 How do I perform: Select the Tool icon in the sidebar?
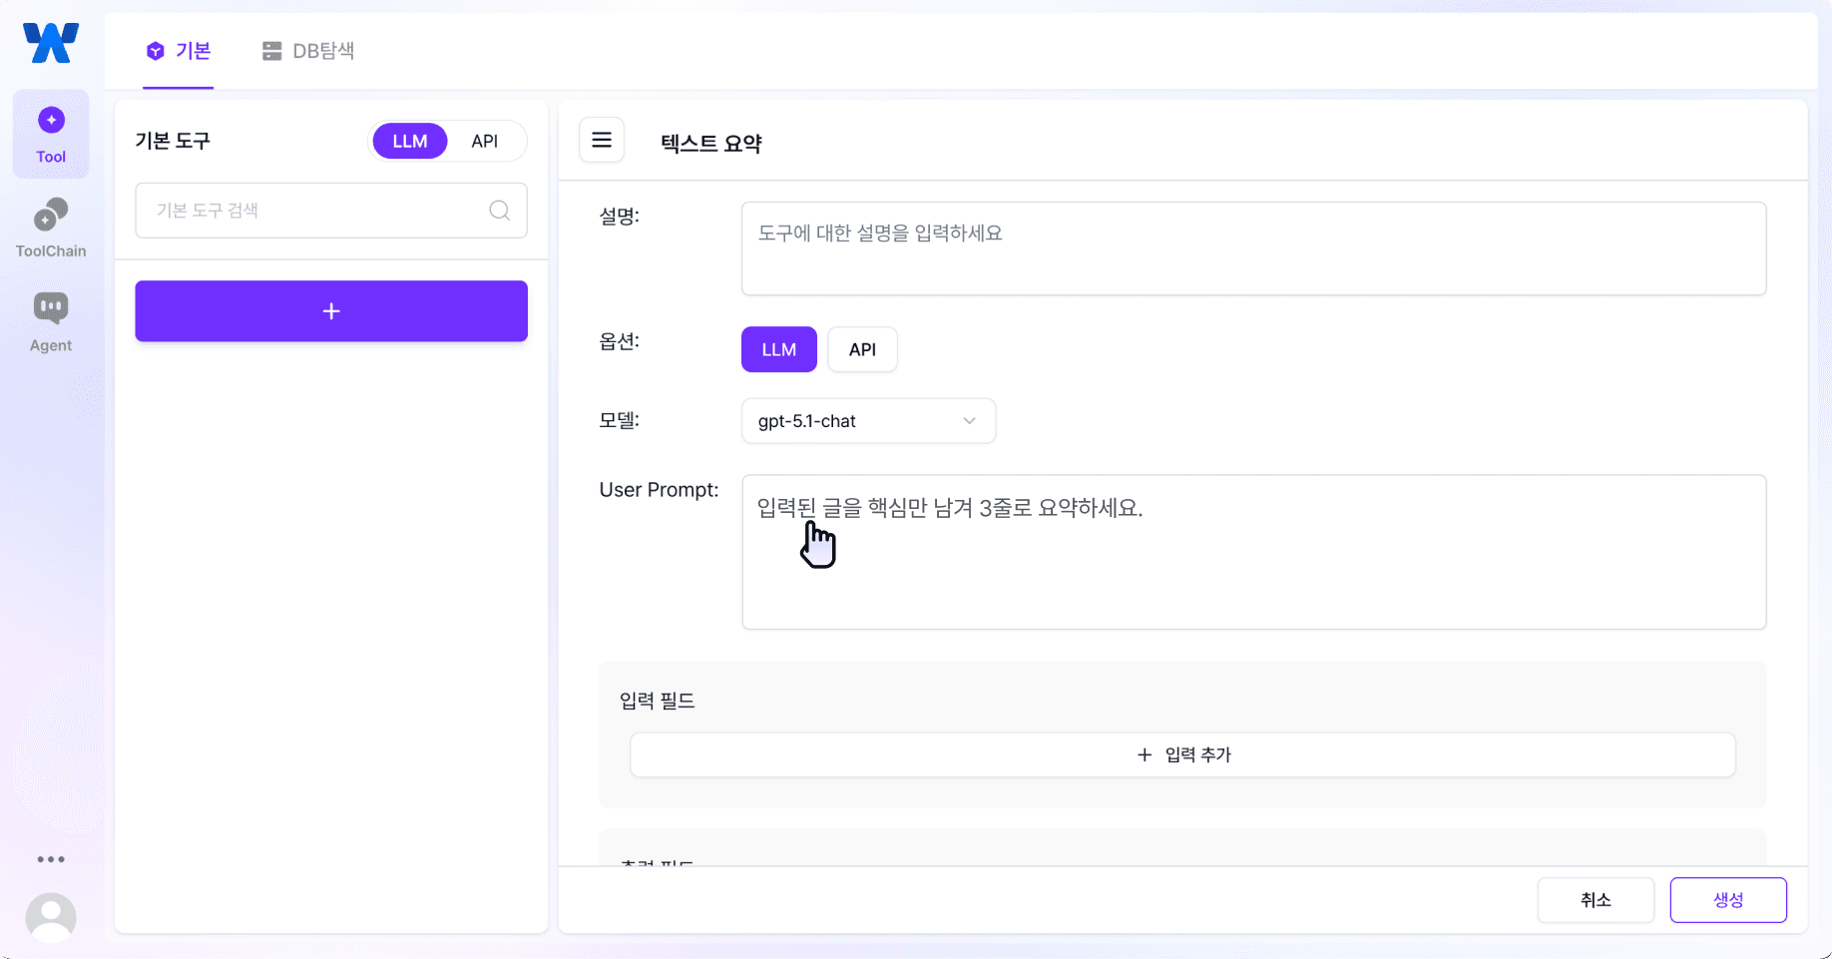coord(51,133)
